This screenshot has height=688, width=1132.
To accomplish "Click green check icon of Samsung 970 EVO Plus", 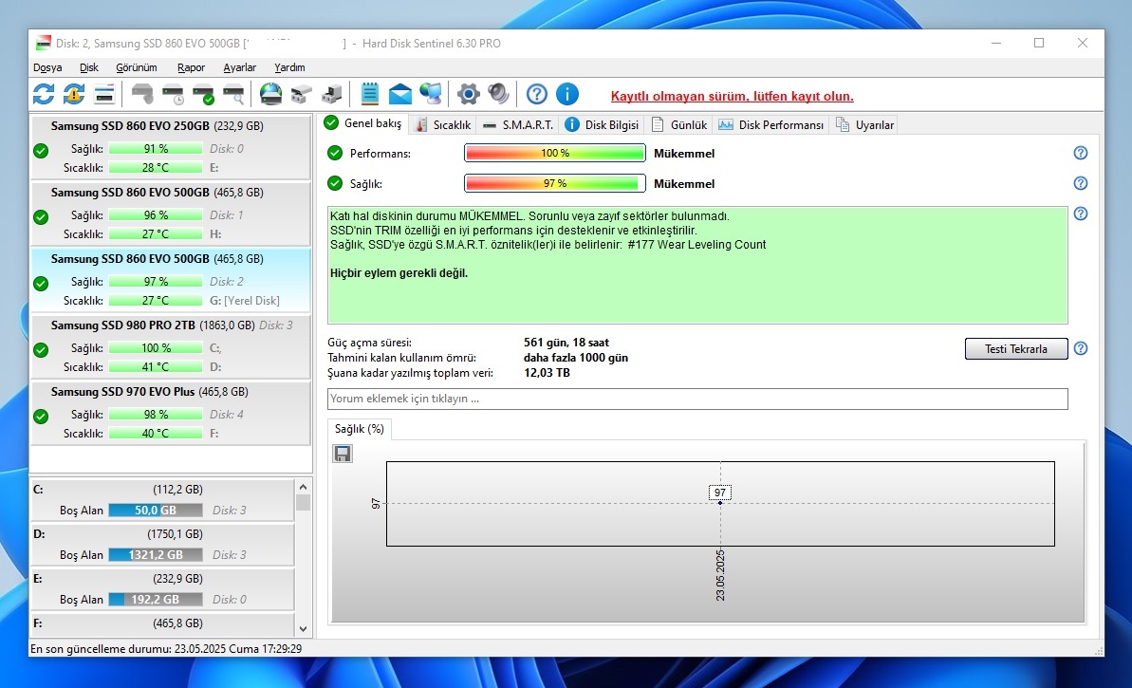I will [x=41, y=417].
